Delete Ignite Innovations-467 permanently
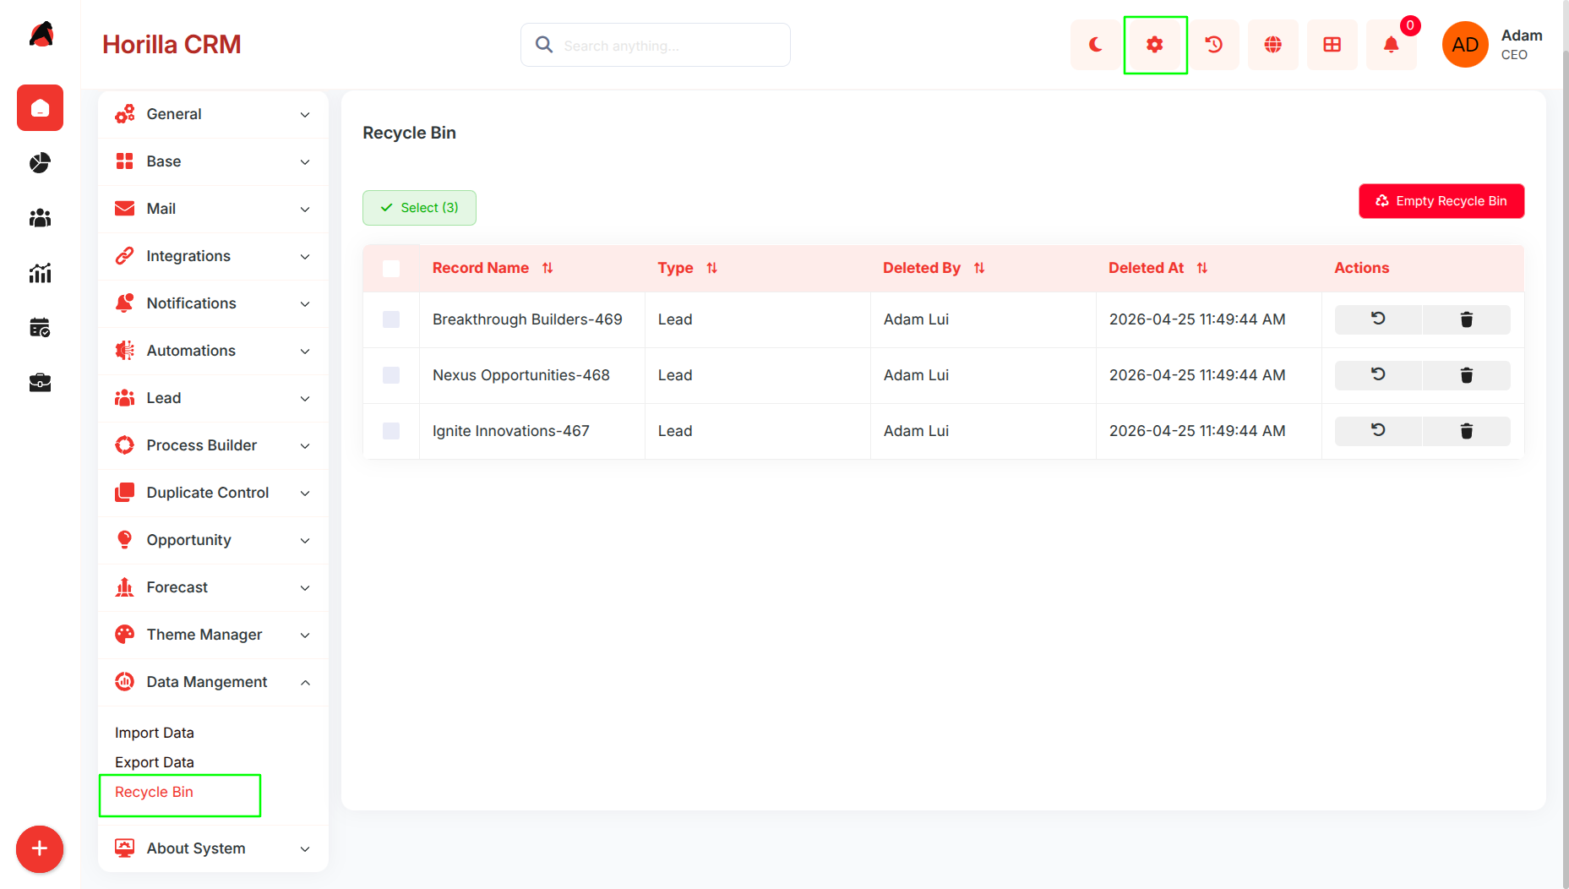Viewport: 1569px width, 889px height. [x=1467, y=431]
